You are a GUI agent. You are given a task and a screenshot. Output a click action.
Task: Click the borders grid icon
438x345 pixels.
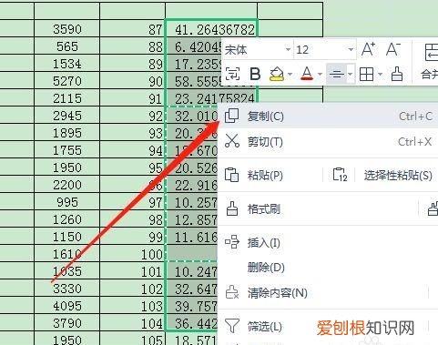pyautogui.click(x=366, y=74)
